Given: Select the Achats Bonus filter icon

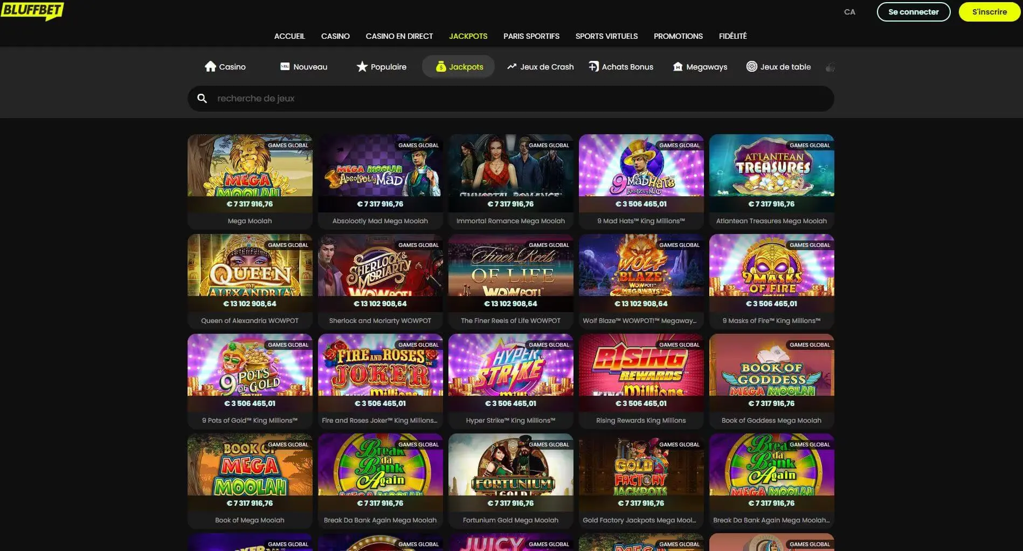Looking at the screenshot, I should (x=593, y=66).
